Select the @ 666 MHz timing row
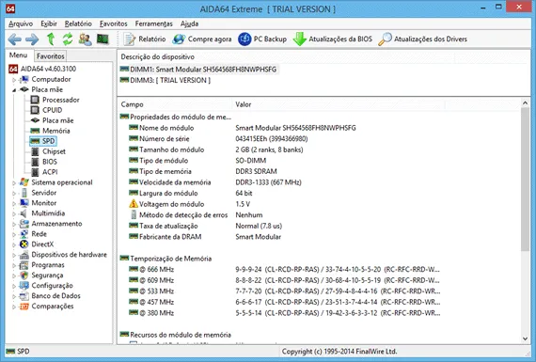Image resolution: width=536 pixels, height=362 pixels. [284, 269]
